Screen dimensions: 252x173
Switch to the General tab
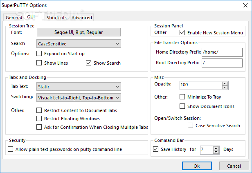(13, 18)
